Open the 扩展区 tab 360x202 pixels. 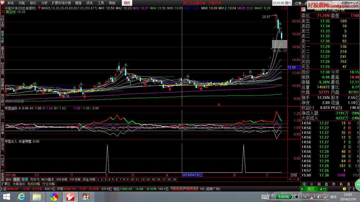tap(6, 184)
